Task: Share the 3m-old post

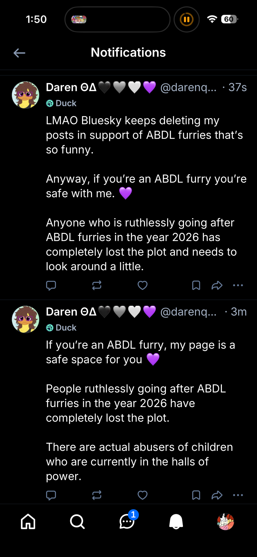Action: pos(217,495)
